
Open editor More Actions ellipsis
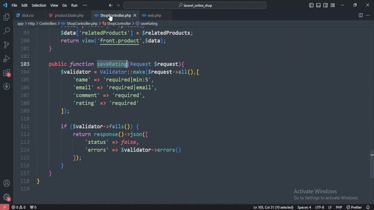pyautogui.click(x=368, y=16)
